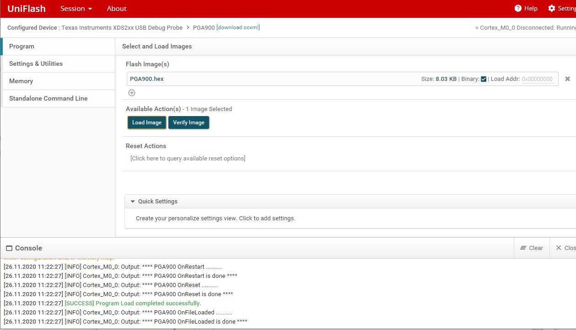Uncheck the Binary checkbox
The height and width of the screenshot is (330, 576).
click(484, 79)
